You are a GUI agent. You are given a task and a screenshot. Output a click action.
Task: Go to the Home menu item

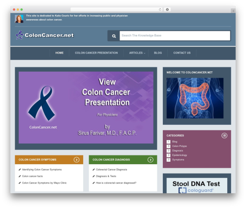60,53
